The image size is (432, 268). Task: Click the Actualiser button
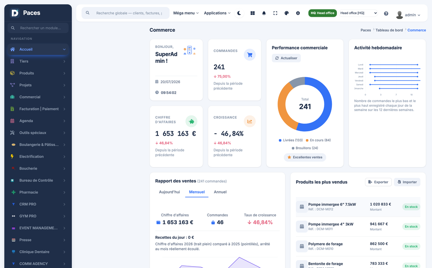point(286,58)
